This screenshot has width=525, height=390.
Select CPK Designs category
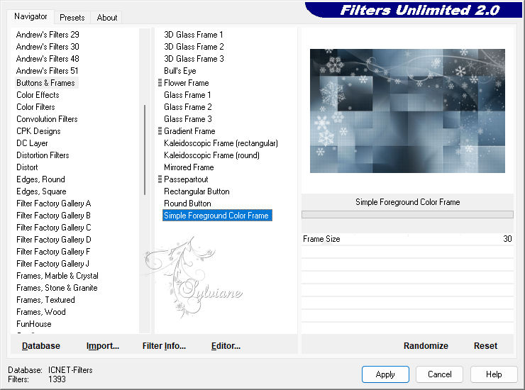[x=38, y=131]
